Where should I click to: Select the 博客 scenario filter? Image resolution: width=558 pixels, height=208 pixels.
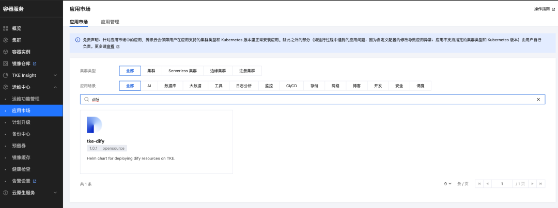point(357,86)
